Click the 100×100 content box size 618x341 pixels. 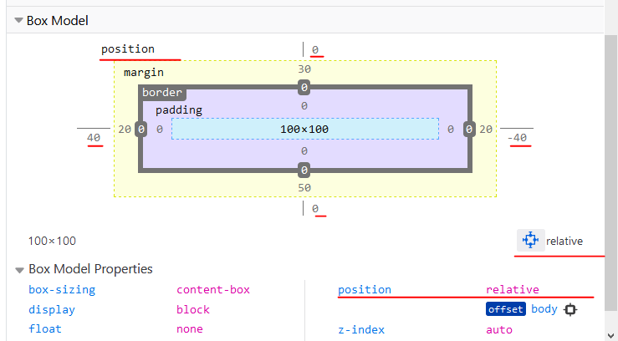coord(304,129)
